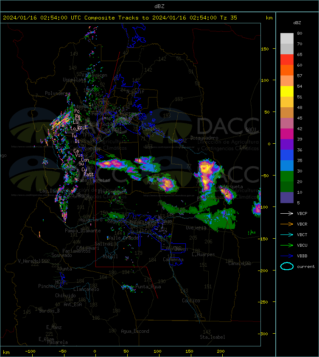This screenshot has width=319, height=357.
Task: Click the 'dBZ' title at top center
Action: 159,6
